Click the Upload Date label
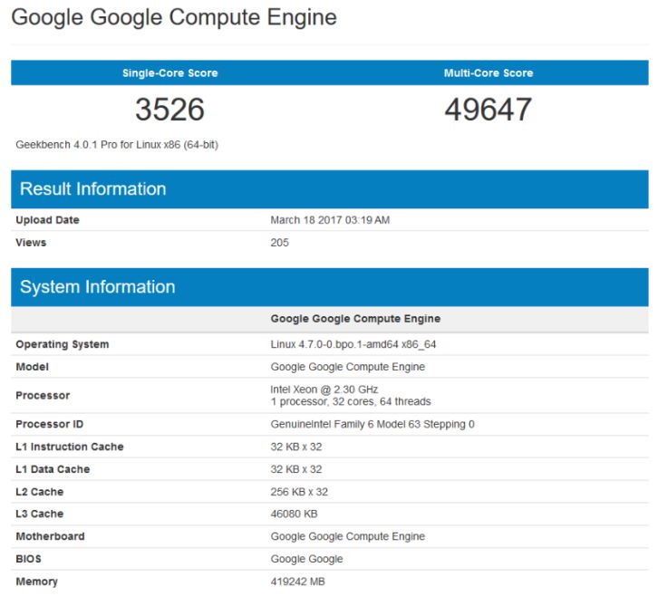This screenshot has height=596, width=658. (x=47, y=220)
